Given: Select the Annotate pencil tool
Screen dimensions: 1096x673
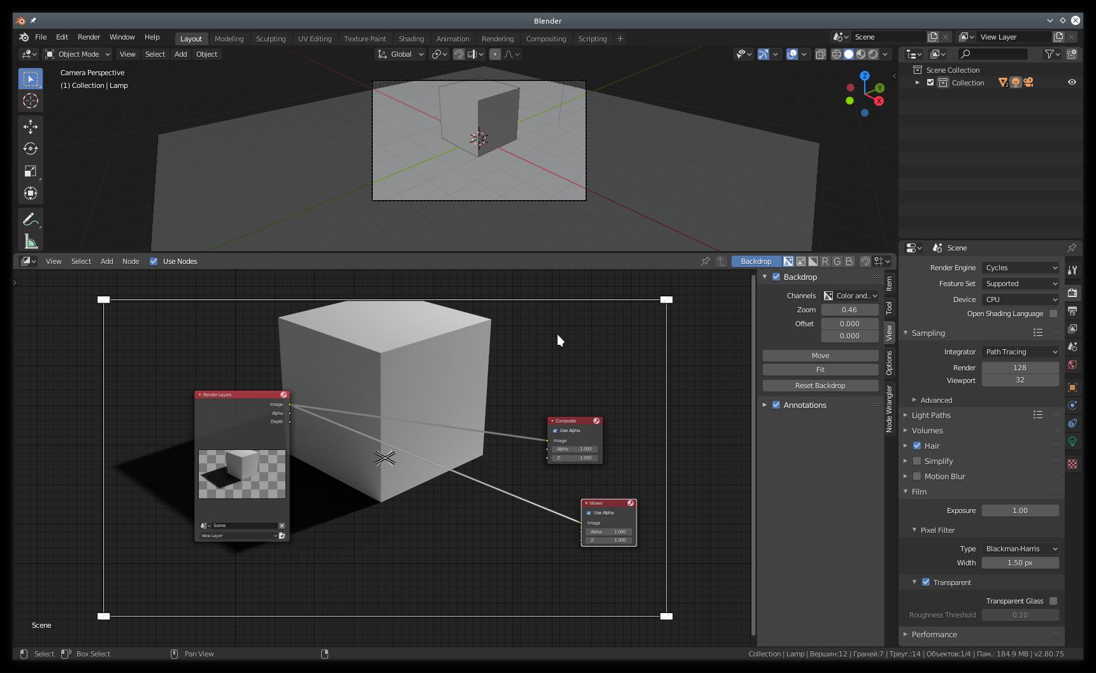Looking at the screenshot, I should pos(30,219).
